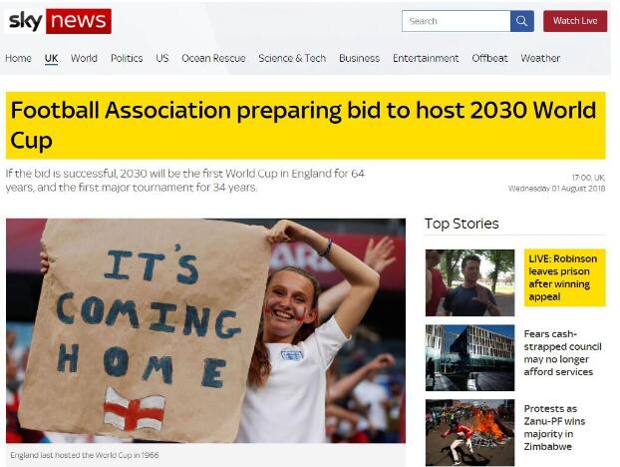620x467 pixels.
Task: Browse the Offbeat section
Action: 489,58
